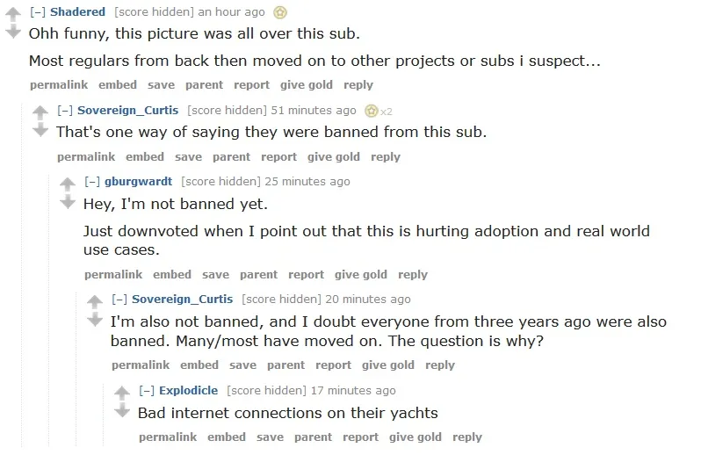701x455 pixels.
Task: Collapse gburgwardt's comment with [–]
Action: pyautogui.click(x=92, y=182)
